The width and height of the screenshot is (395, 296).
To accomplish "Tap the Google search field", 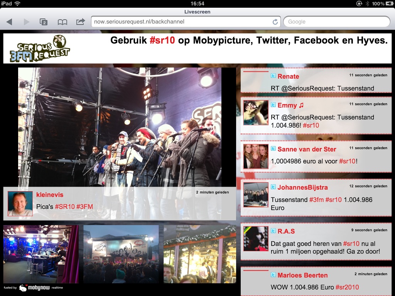I will point(336,22).
